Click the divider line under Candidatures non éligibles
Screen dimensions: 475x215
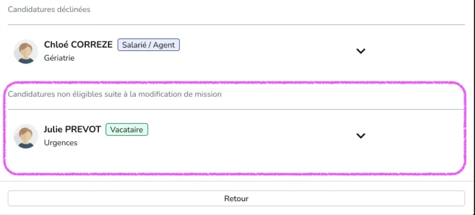point(236,109)
